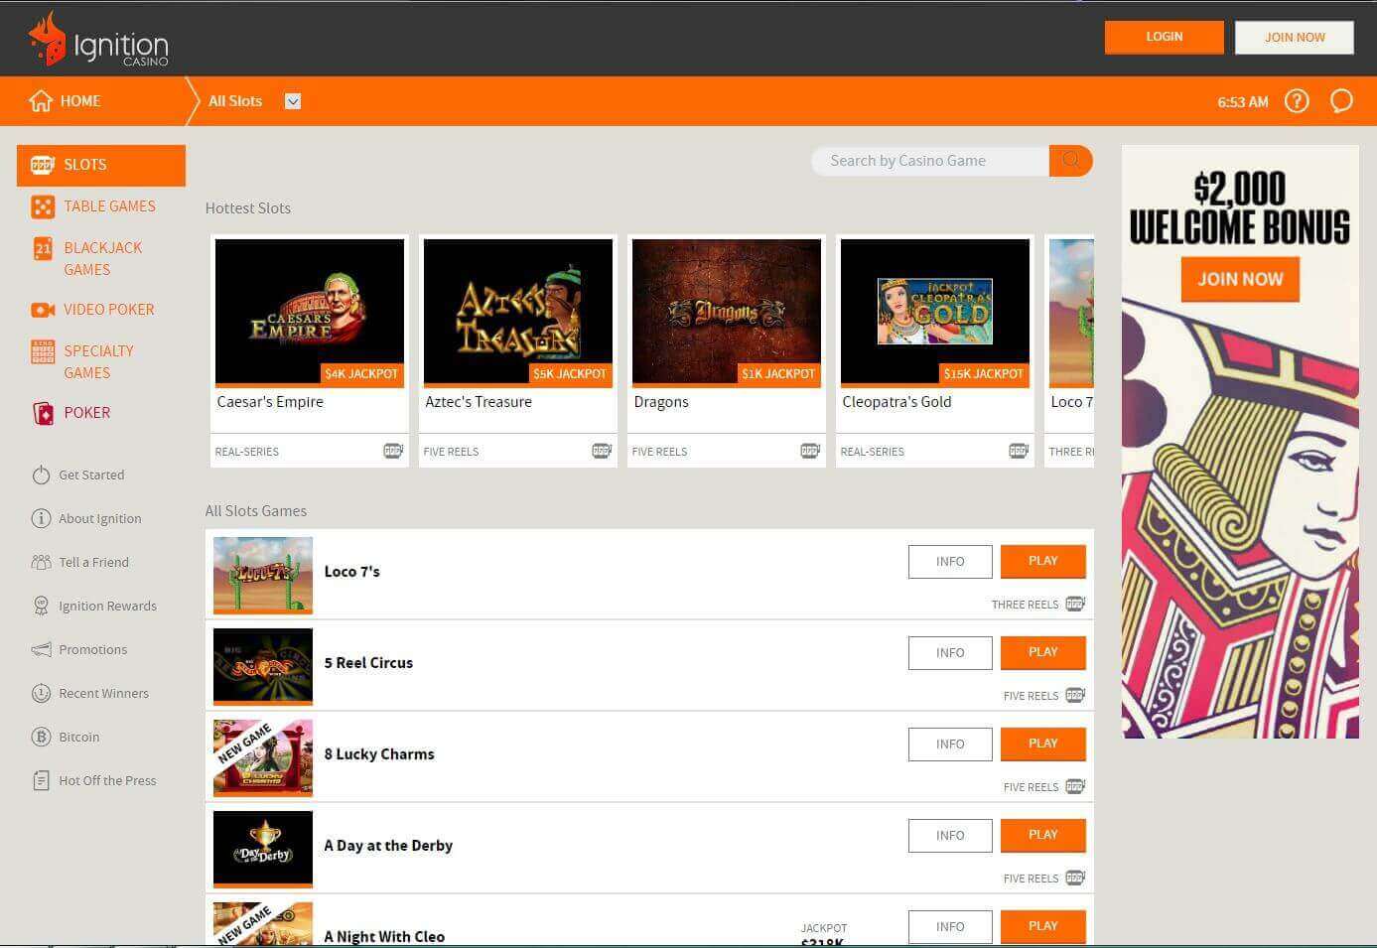Click the HOME text link
Viewport: 1377px width, 948px height.
[x=80, y=101]
